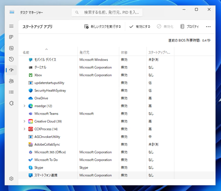Click the モバイル デバイス app icon

[31, 59]
